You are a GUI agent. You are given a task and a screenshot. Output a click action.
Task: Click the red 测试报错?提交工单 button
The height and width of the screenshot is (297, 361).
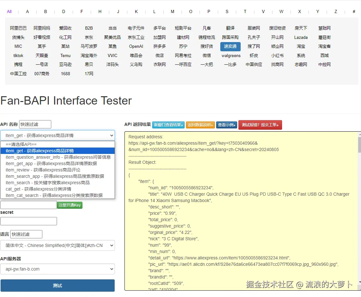click(x=260, y=125)
